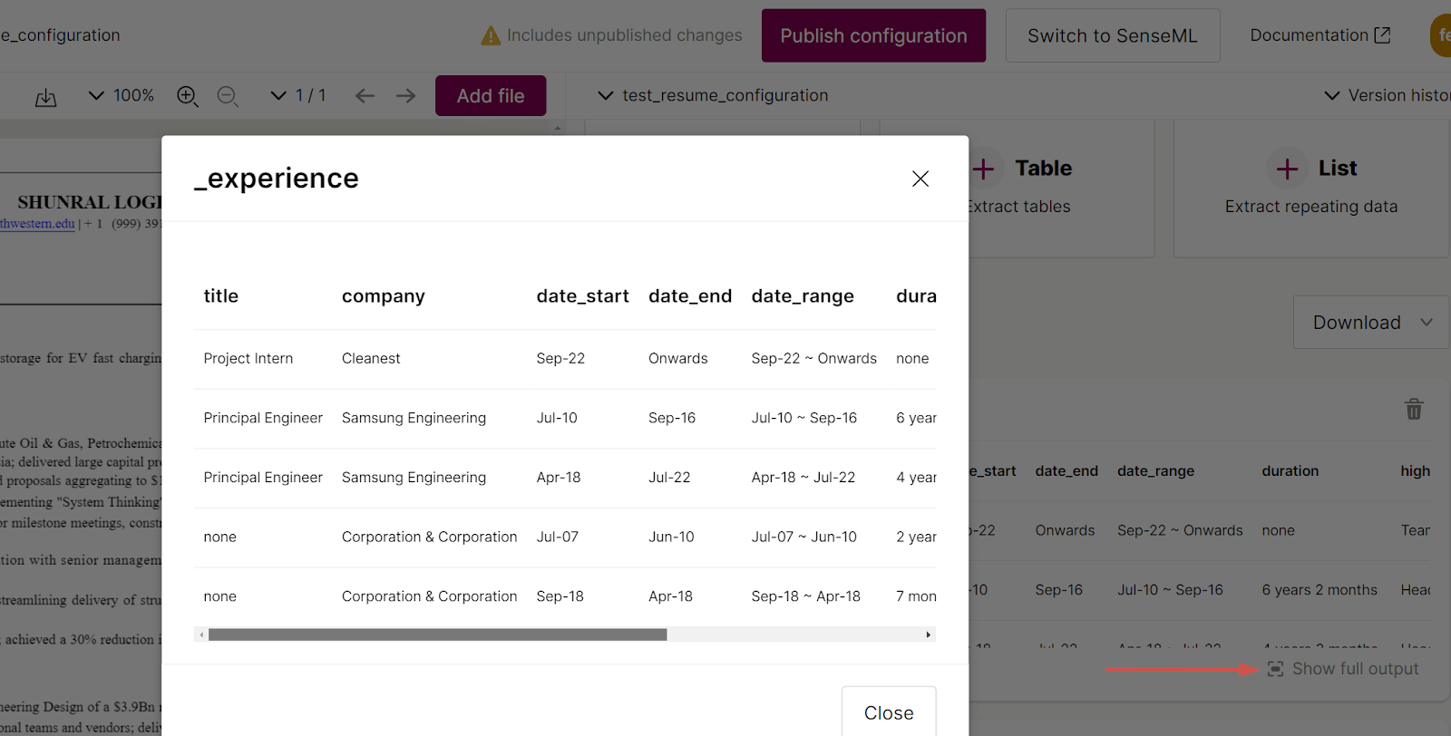Select the 'Jul-10 ~ Sep-16' cell in dialog
Image resolution: width=1451 pixels, height=736 pixels.
click(x=803, y=418)
